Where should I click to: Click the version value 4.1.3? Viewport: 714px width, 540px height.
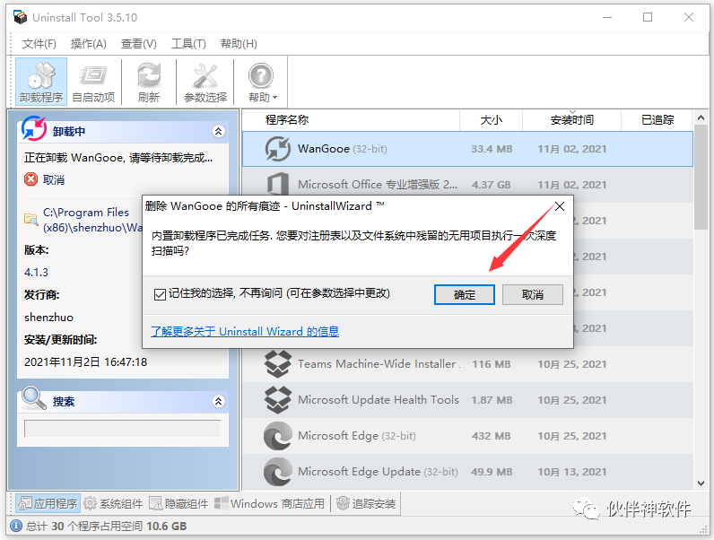[x=36, y=273]
